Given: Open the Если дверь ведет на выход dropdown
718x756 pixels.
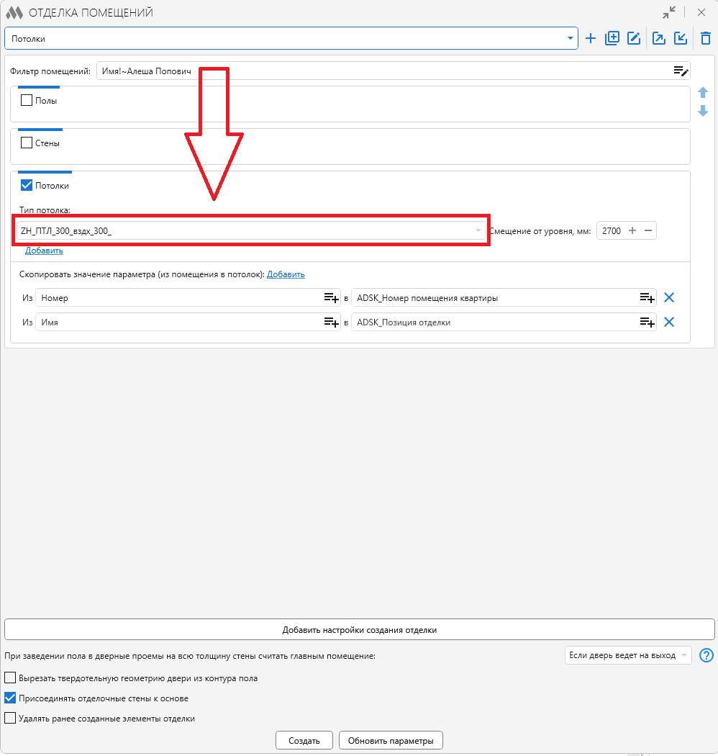Looking at the screenshot, I should [x=628, y=655].
